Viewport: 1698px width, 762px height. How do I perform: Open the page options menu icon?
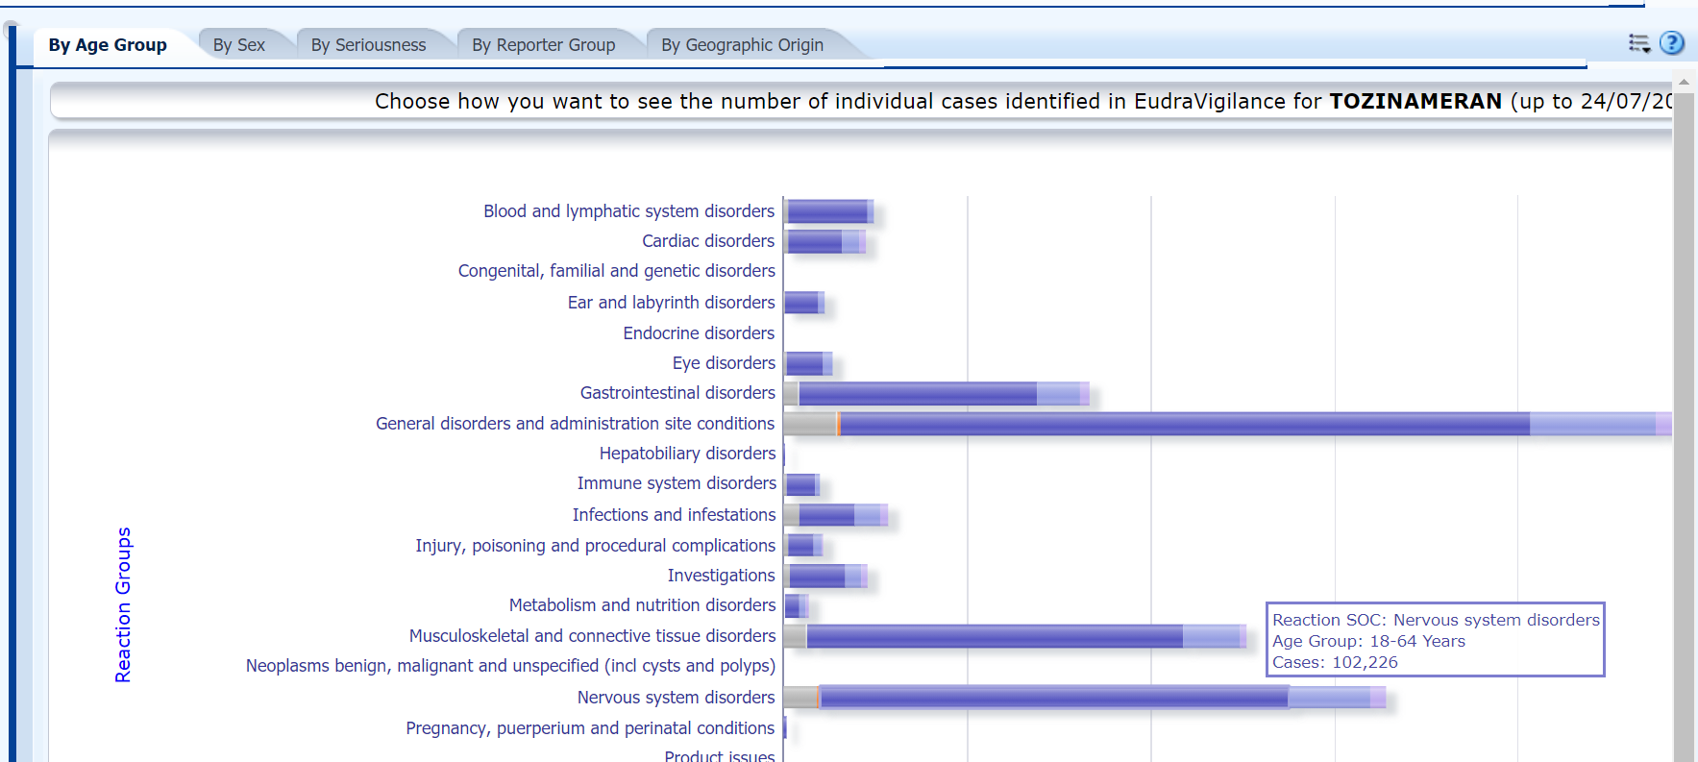[x=1638, y=43]
